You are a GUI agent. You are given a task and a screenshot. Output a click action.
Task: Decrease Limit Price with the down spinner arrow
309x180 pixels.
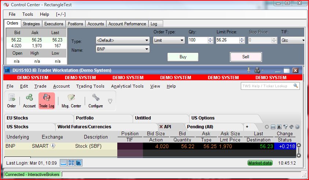click(x=242, y=42)
